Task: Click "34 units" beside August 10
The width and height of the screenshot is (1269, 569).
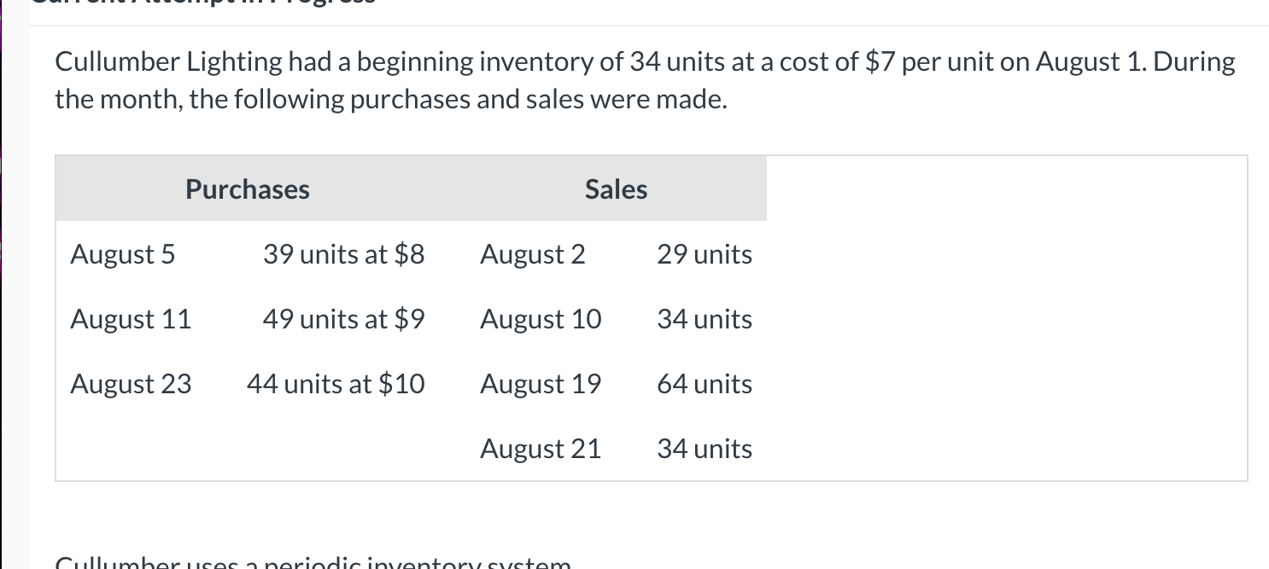Action: pyautogui.click(x=705, y=319)
